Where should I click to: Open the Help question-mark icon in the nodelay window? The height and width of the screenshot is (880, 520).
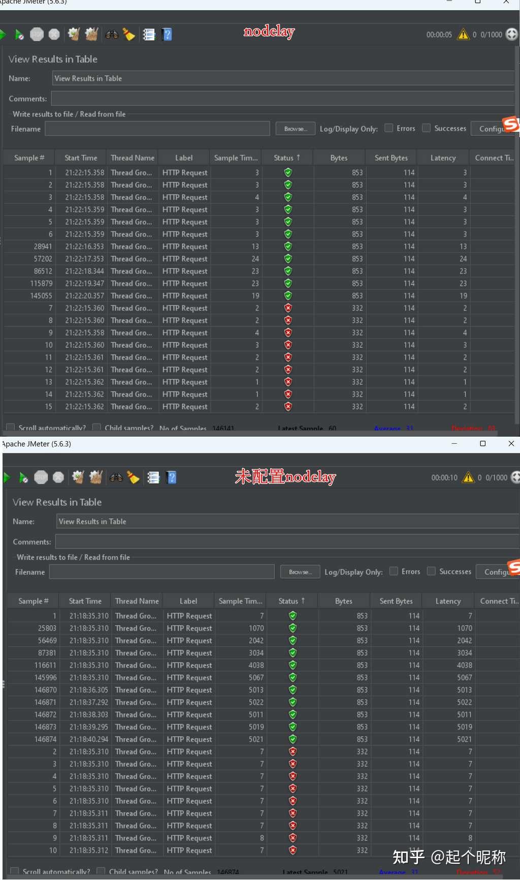(167, 35)
